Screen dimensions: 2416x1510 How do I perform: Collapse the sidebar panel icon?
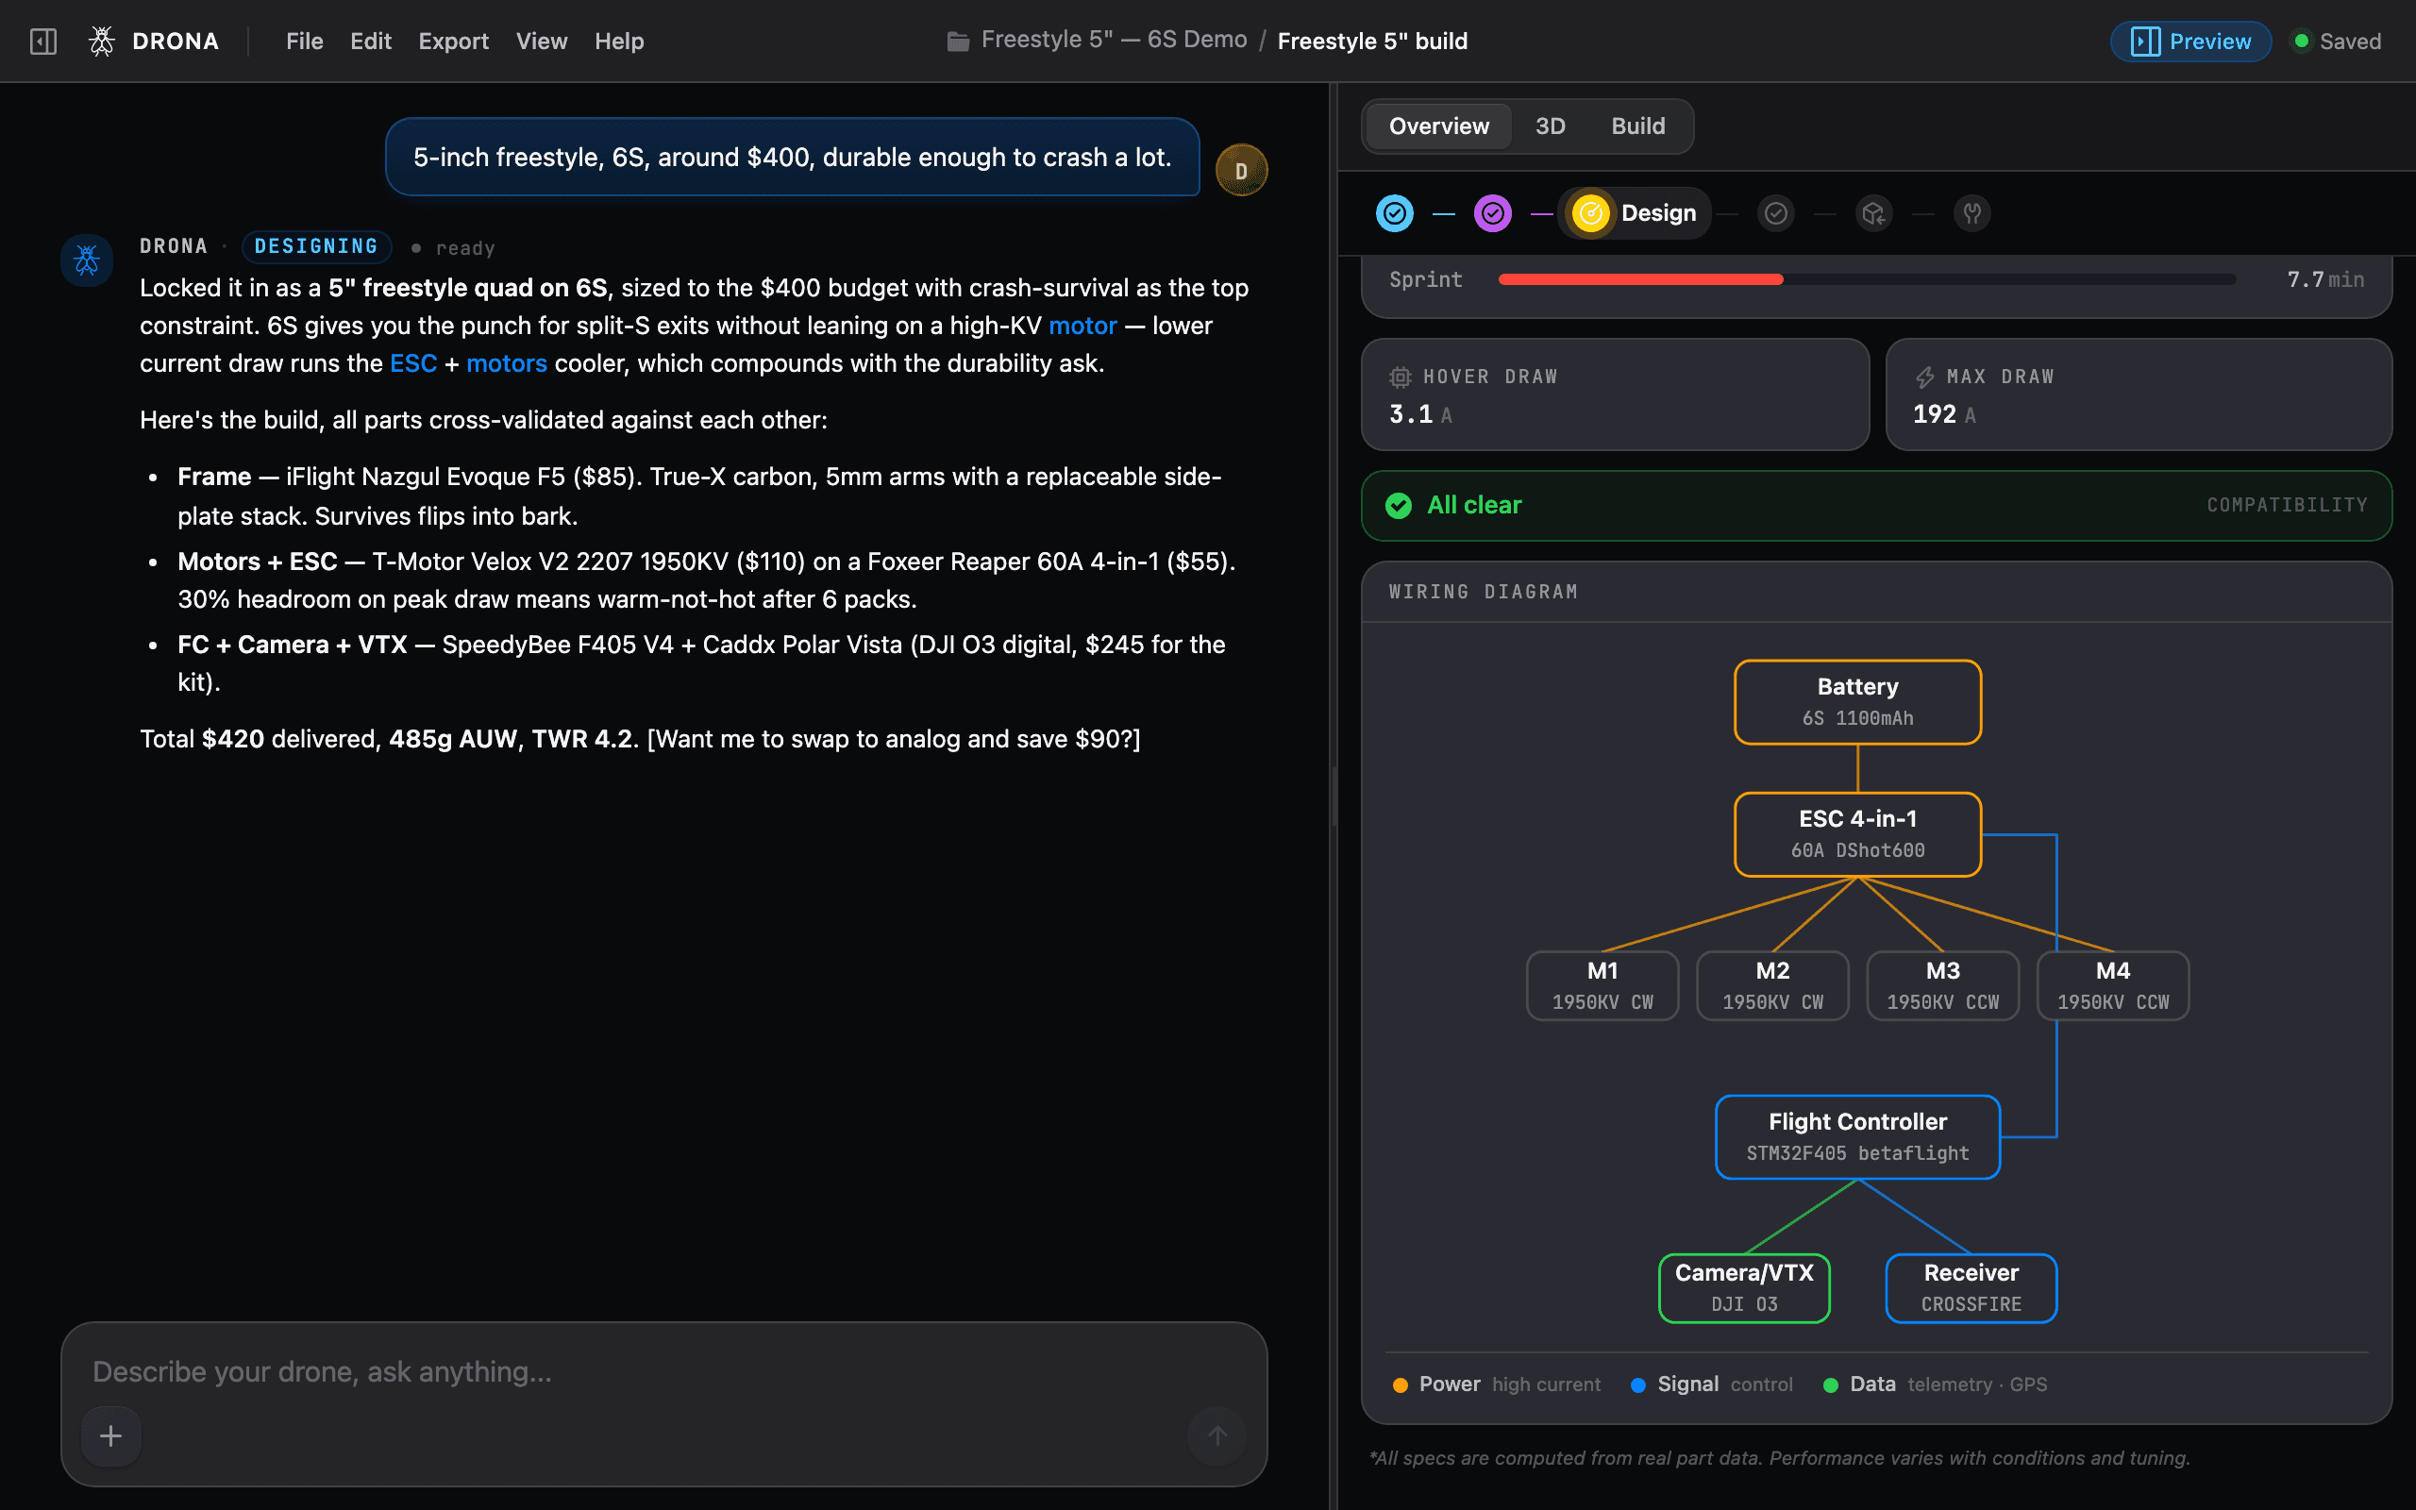[42, 41]
